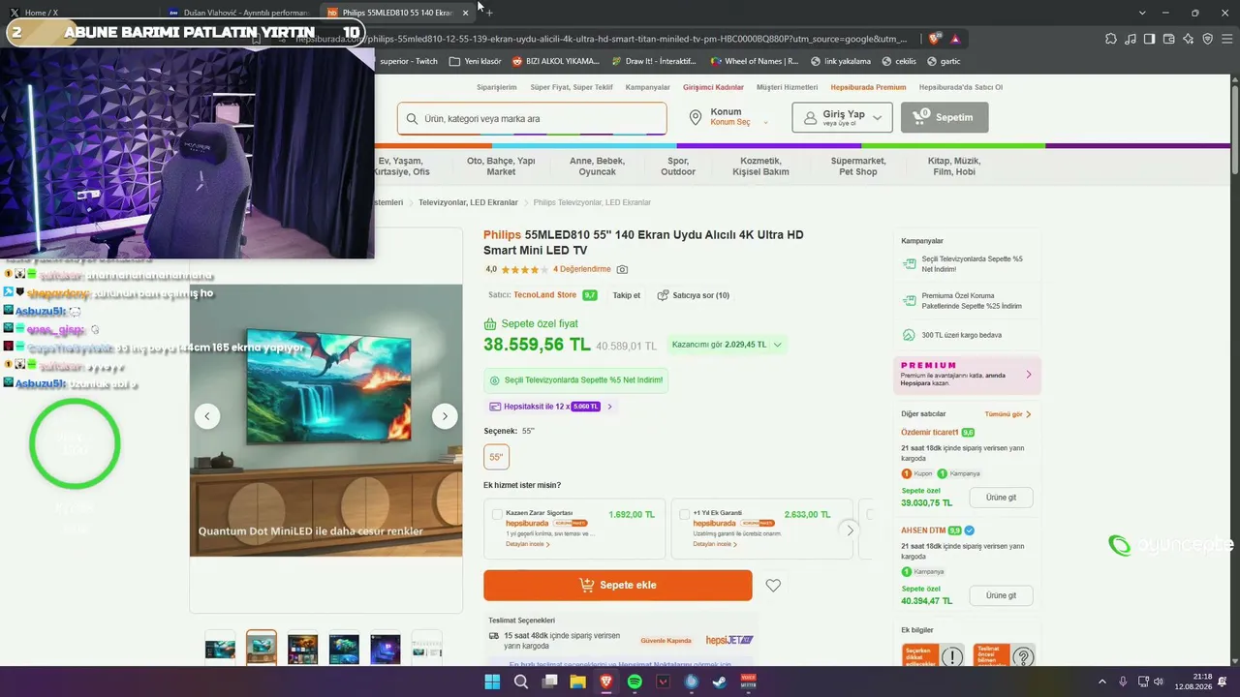Open the notification bell in system tray

[x=1224, y=682]
